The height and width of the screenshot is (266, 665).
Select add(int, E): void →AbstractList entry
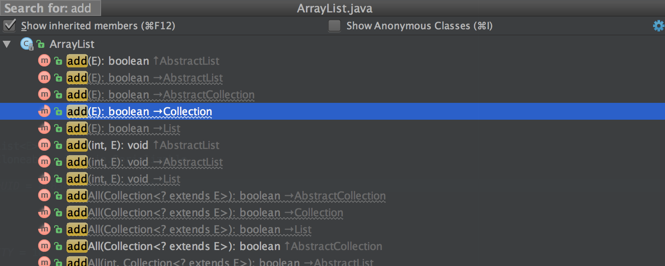point(332,162)
